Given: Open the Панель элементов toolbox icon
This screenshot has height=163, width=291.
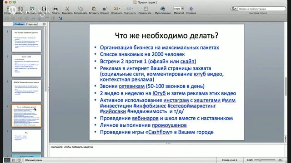Looking at the screenshot, I should pyautogui.click(x=146, y=9).
